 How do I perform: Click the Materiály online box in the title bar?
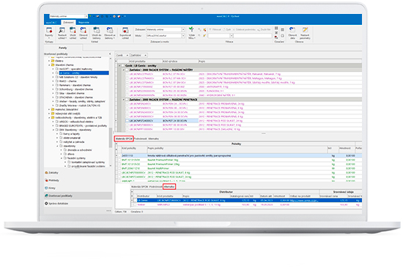pos(68,16)
